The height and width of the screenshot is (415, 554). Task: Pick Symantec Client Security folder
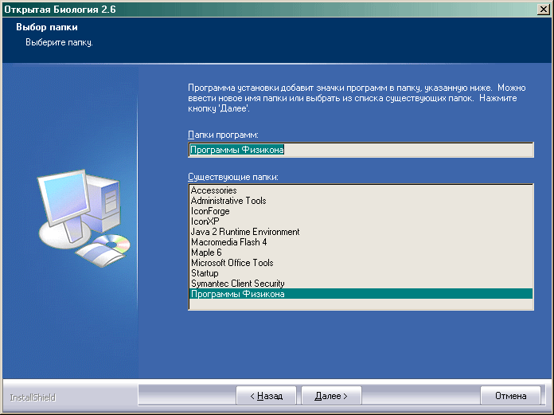coord(237,284)
